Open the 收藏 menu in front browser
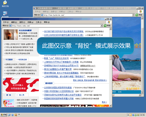 (x=30, y=22)
